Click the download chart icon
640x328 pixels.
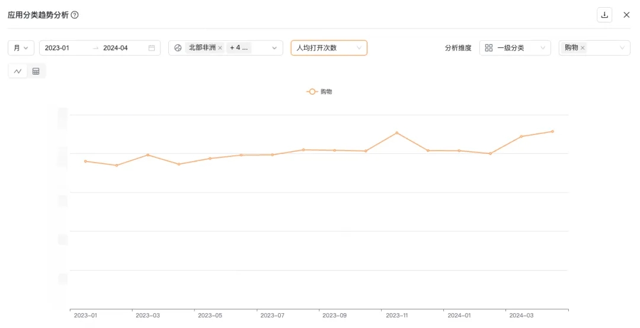pos(604,15)
